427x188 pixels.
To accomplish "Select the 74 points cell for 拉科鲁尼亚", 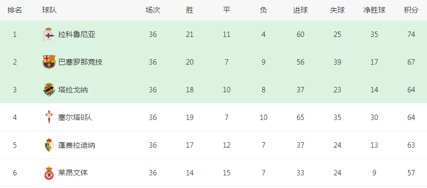I will click(x=411, y=34).
